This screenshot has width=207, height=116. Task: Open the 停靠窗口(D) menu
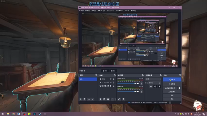click(101, 11)
